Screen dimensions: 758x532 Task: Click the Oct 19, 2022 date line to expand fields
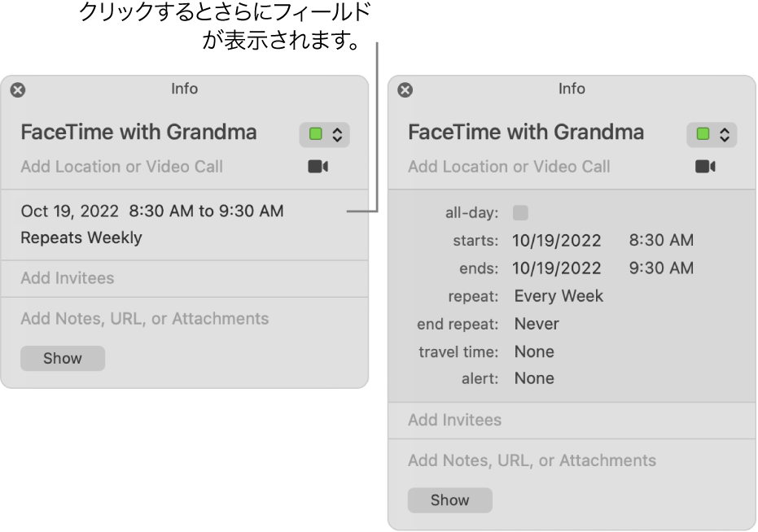coord(152,211)
